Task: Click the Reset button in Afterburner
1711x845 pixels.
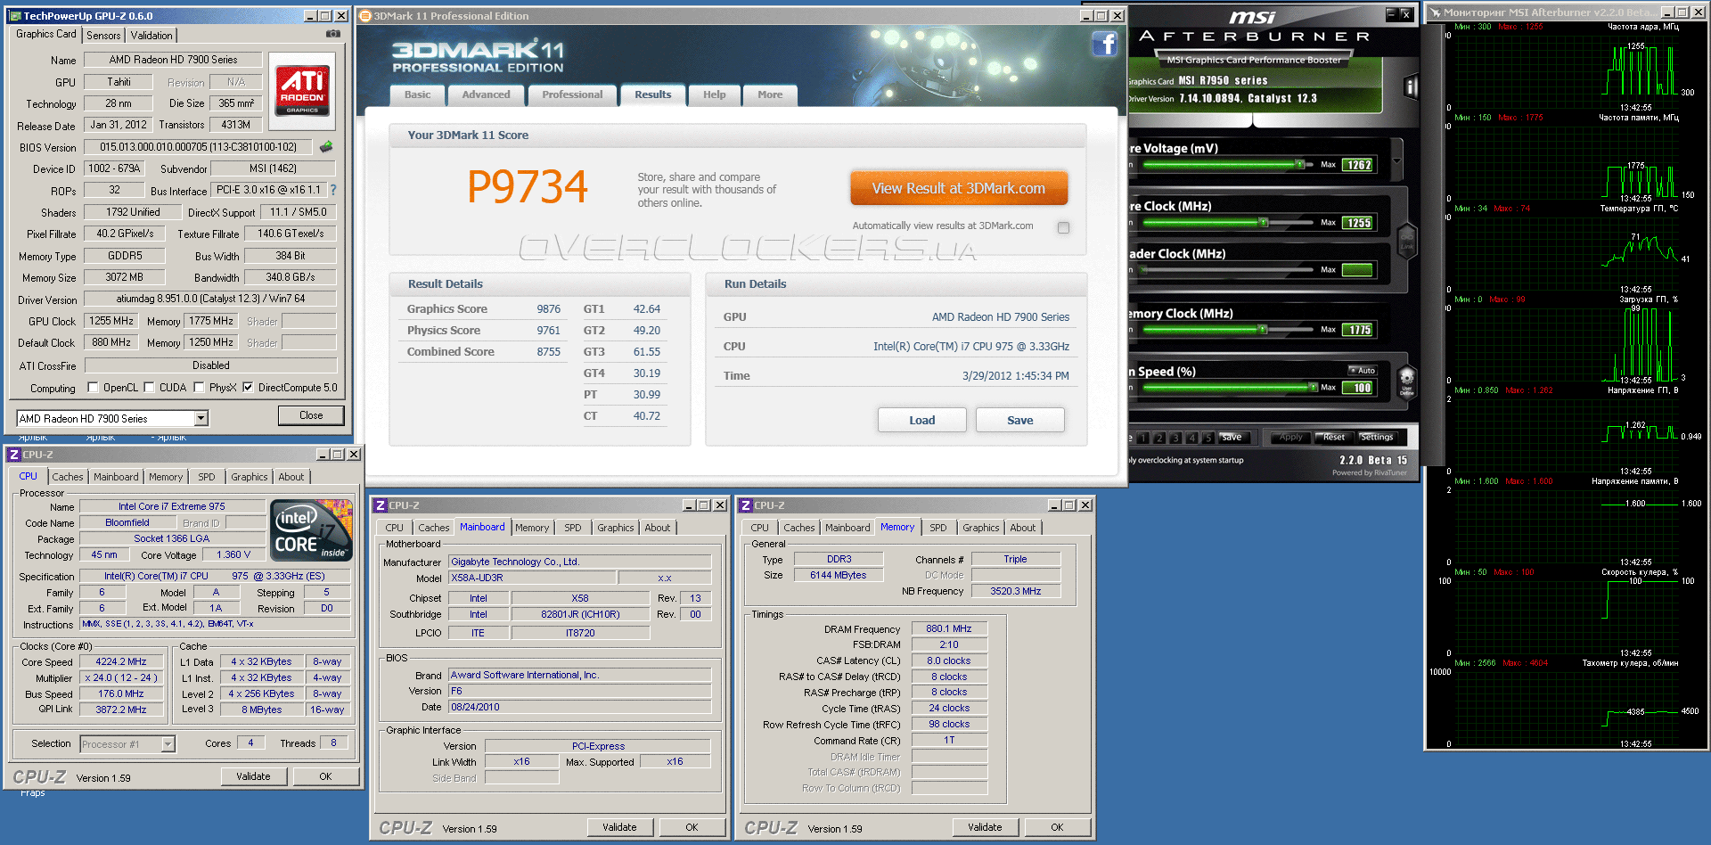Action: coord(1334,438)
